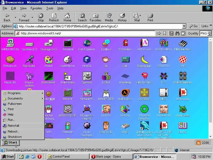
Task: Switch to Blank page - Opera taskbar button
Action: coord(111,157)
